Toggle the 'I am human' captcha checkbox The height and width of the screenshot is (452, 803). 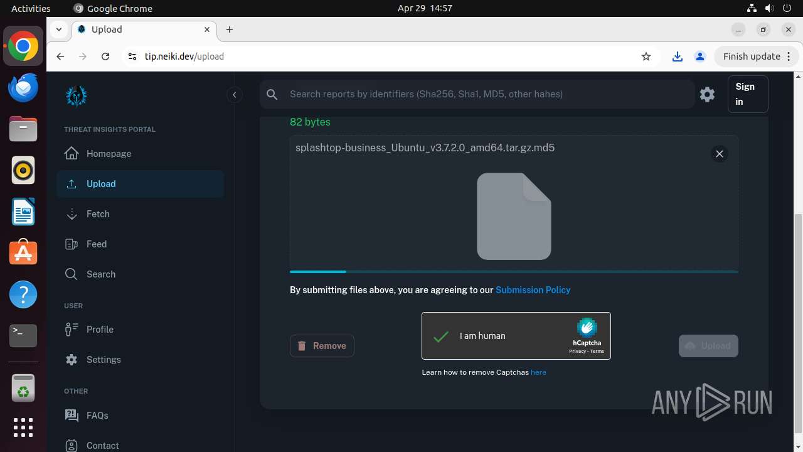coord(442,336)
